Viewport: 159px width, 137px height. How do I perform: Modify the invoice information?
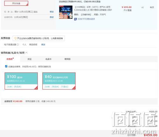pyautogui.click(x=43, y=45)
